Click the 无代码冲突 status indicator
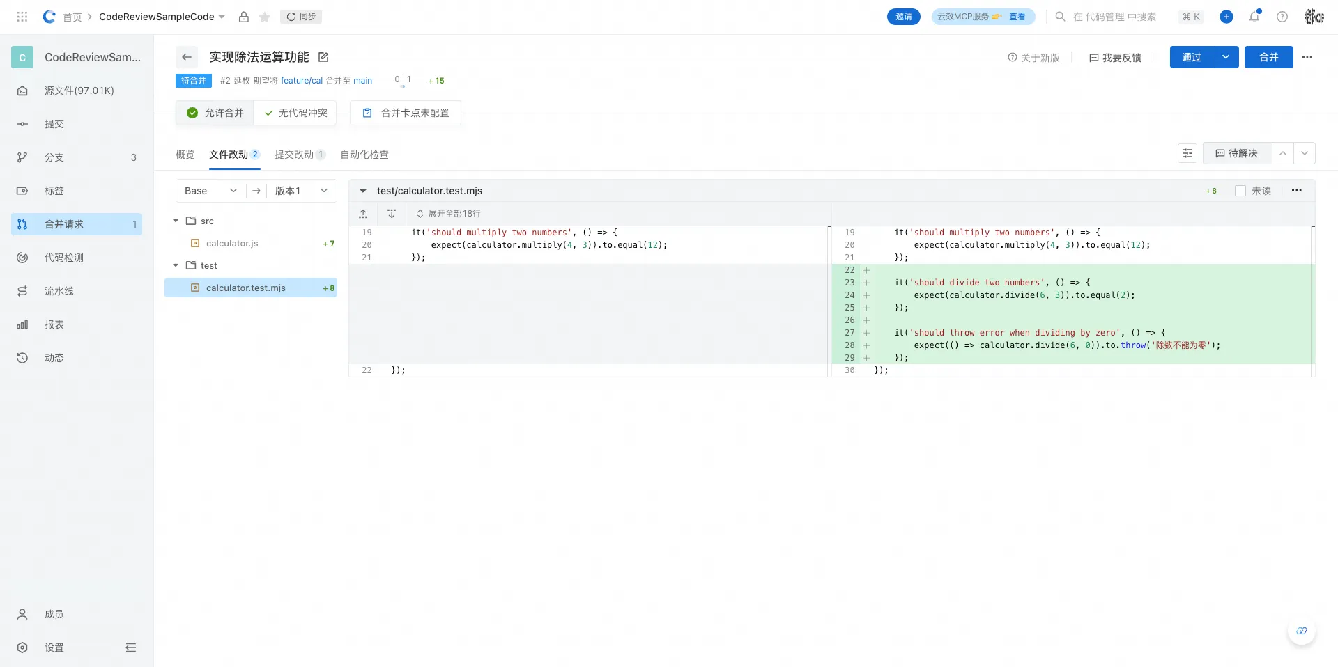The height and width of the screenshot is (667, 1338). (295, 113)
